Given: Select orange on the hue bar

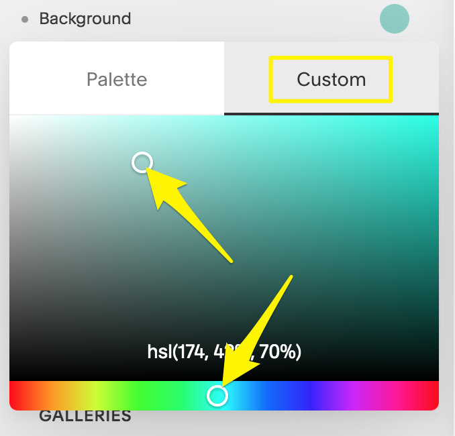Looking at the screenshot, I should (x=50, y=396).
